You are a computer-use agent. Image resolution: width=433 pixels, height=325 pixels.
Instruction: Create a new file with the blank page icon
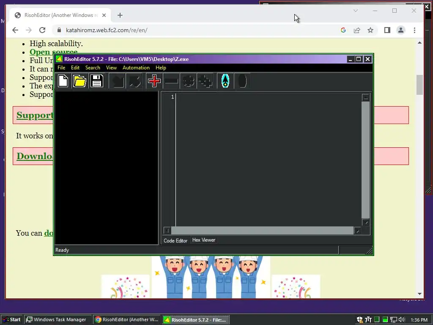tap(63, 81)
